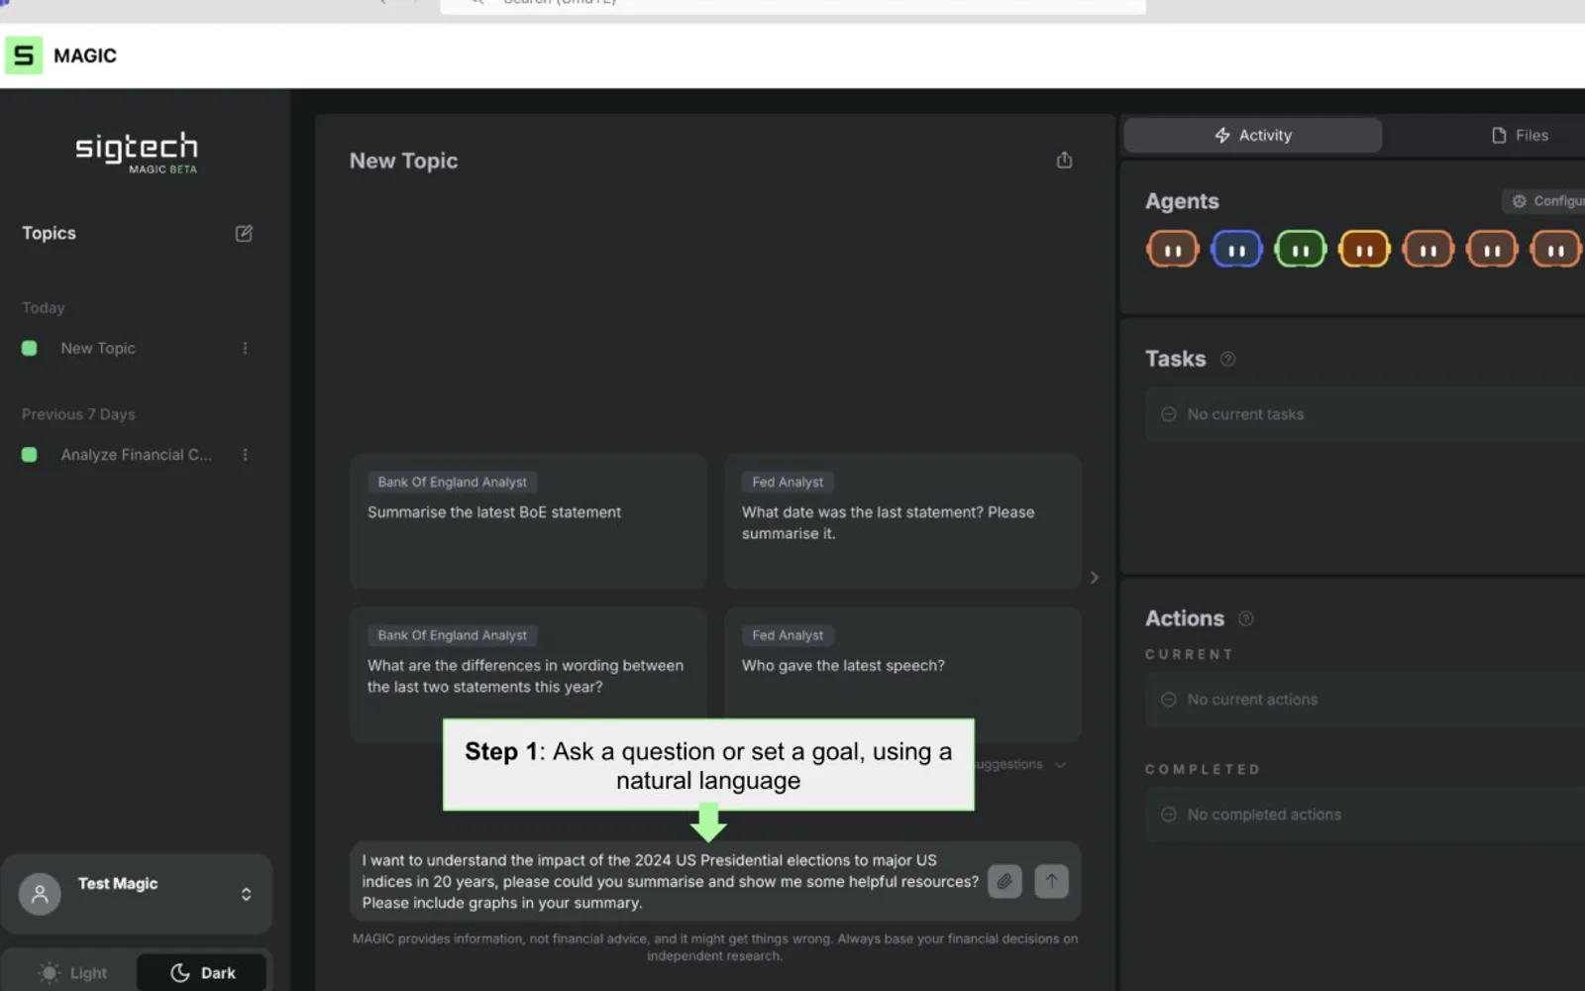Open the Tasks help question icon

click(x=1228, y=359)
